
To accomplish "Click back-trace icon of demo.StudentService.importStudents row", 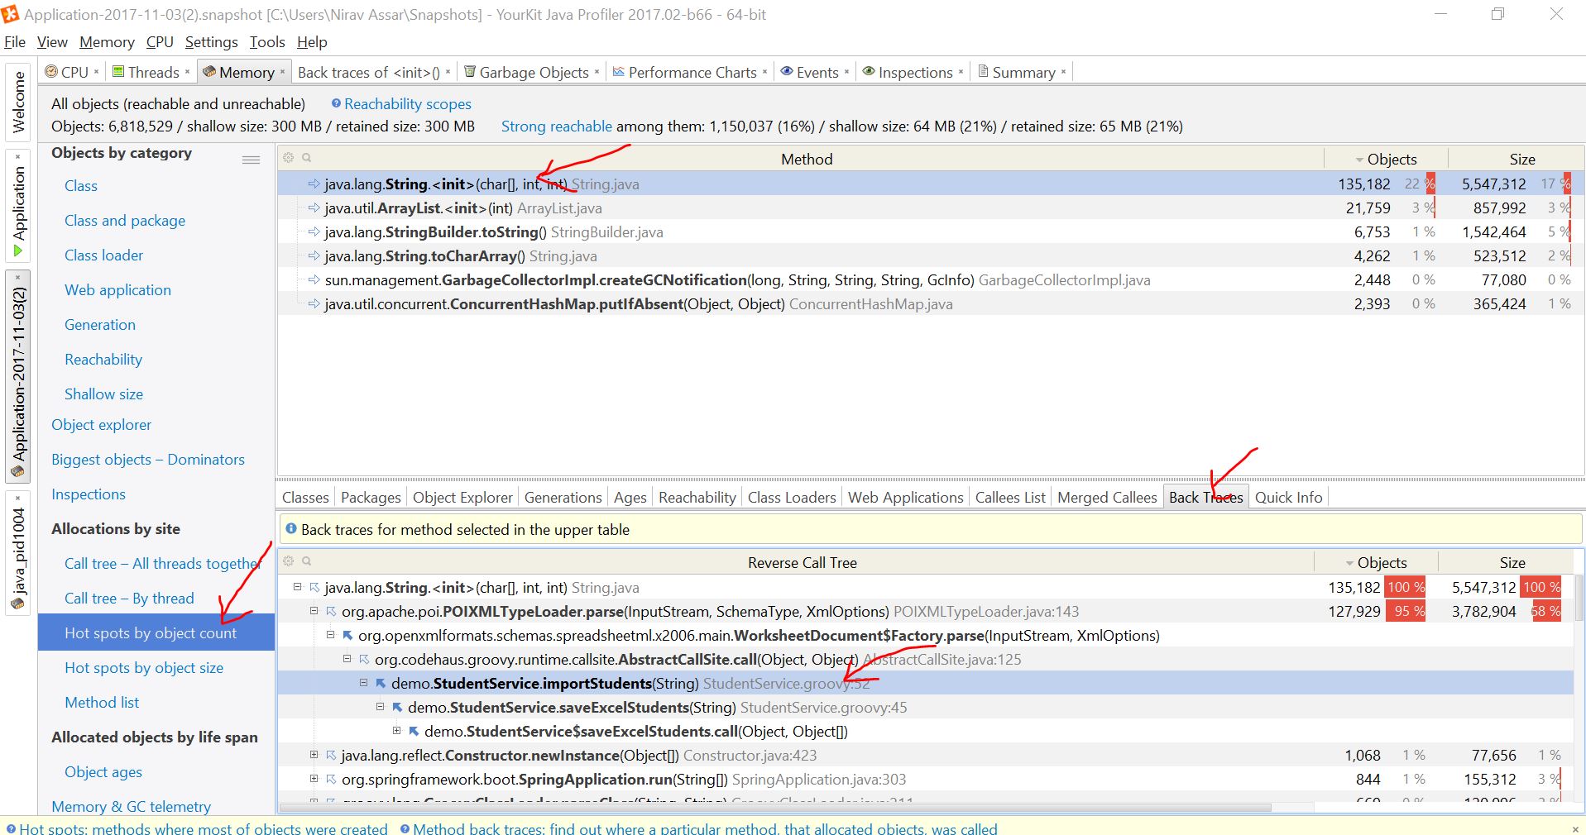I will point(381,683).
